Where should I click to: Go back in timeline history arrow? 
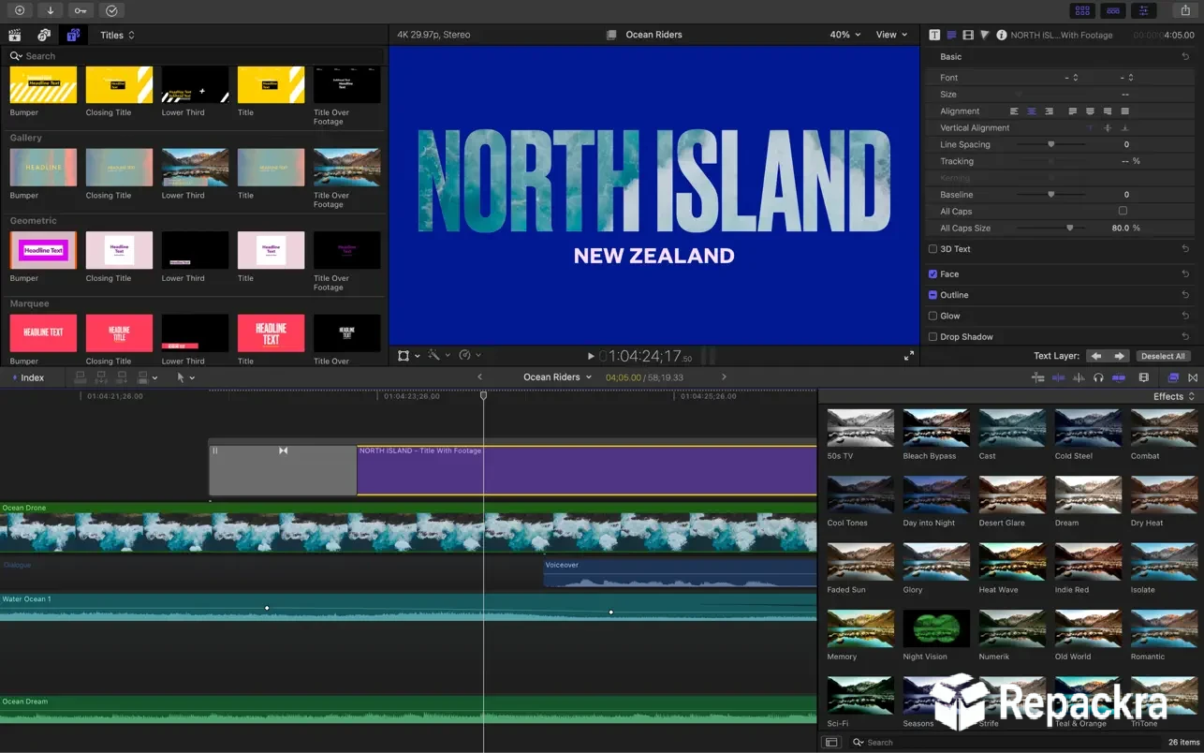[479, 377]
